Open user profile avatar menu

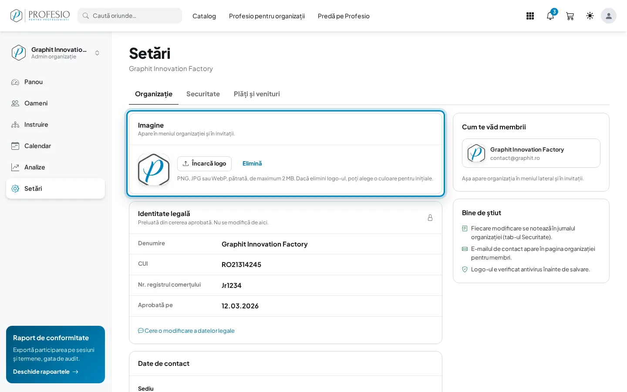pos(609,16)
